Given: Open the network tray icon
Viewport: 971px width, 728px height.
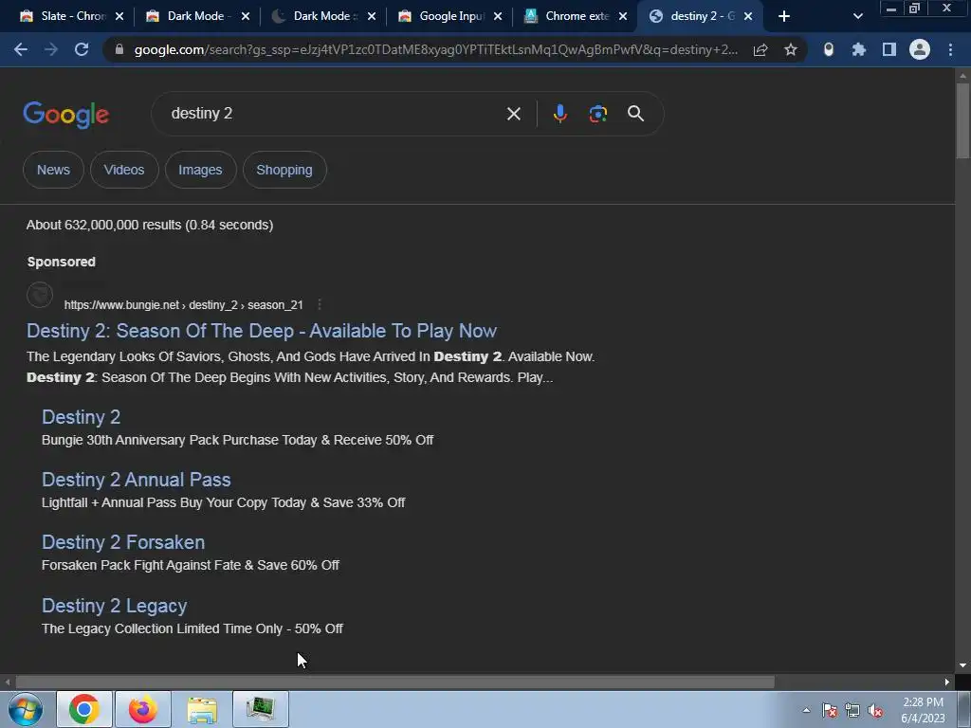Looking at the screenshot, I should [852, 710].
